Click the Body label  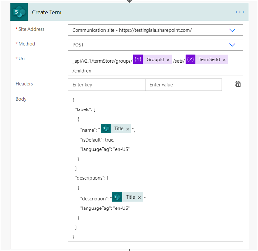coord(21,99)
